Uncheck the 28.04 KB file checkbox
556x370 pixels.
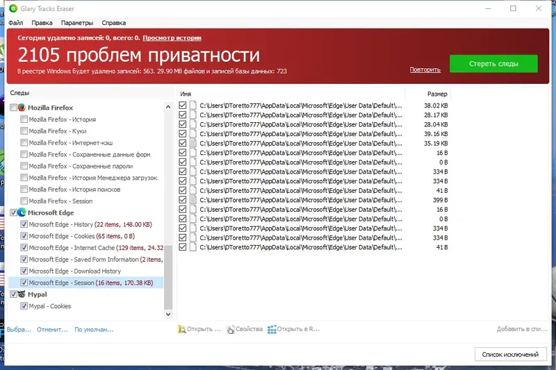click(183, 124)
